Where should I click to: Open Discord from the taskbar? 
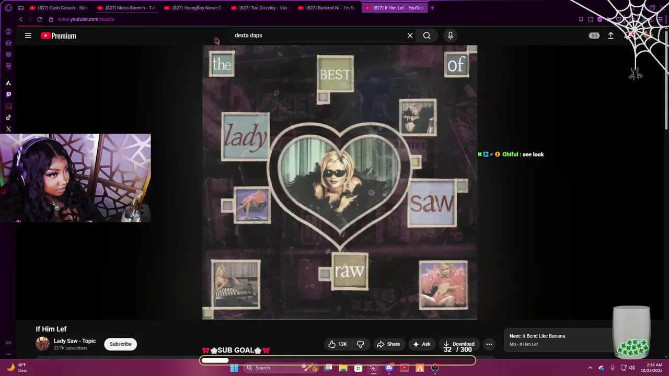coord(389,368)
